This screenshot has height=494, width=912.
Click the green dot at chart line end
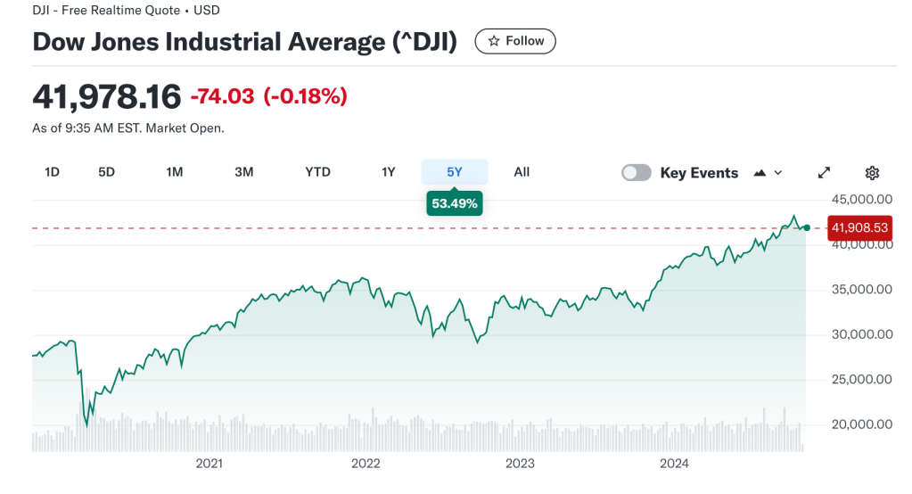[807, 228]
